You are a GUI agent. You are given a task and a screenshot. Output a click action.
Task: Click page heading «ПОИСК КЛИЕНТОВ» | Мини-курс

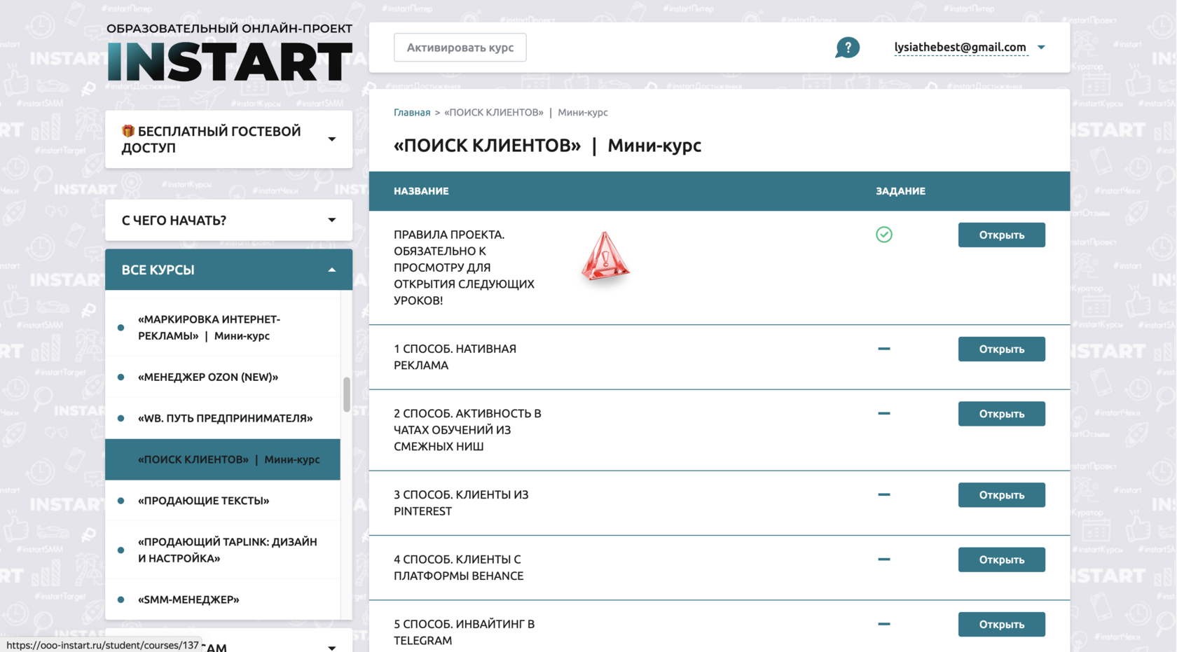point(547,145)
